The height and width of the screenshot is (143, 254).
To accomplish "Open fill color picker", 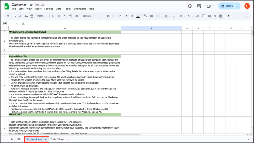I will click(145, 16).
